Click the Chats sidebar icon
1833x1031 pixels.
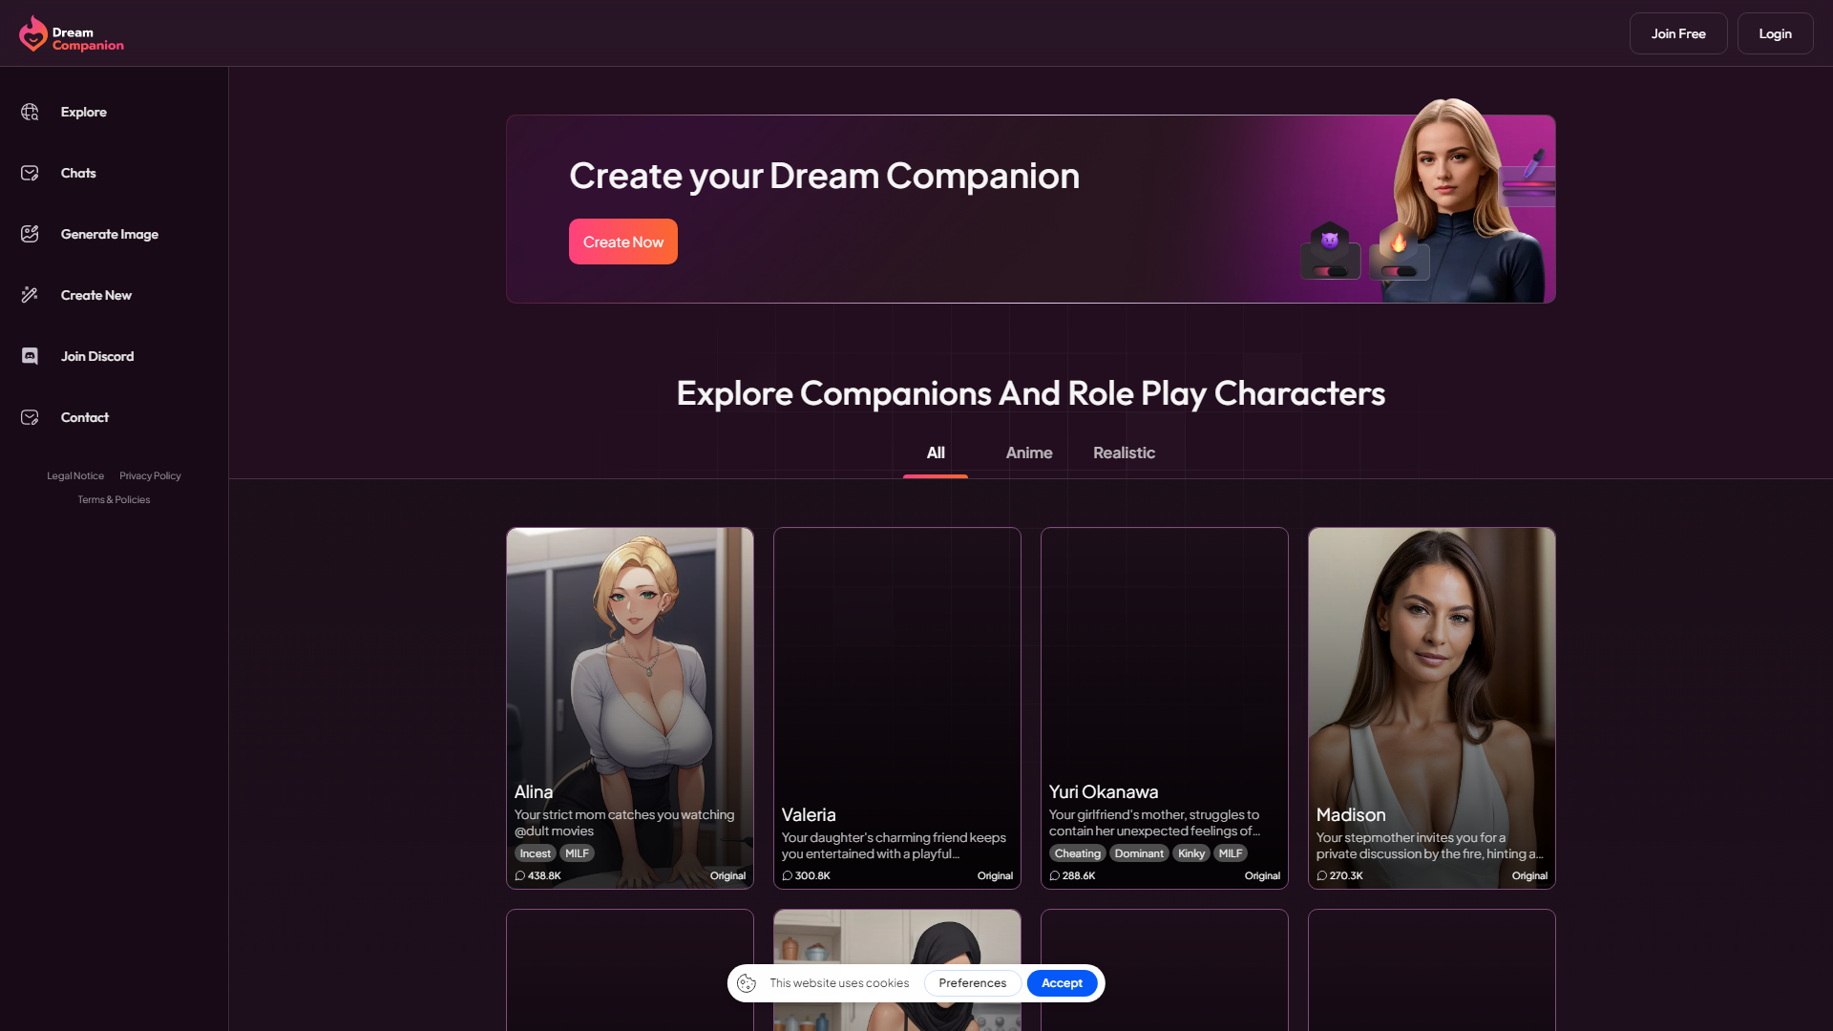(x=31, y=173)
